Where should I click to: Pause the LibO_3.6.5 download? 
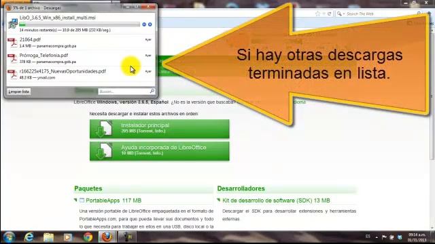point(144,24)
